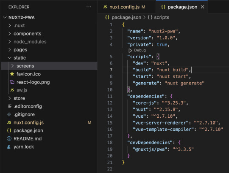This screenshot has height=173, width=229.
Task: Click the nuxt.config.js JS icon in explorer
Action: tap(9, 122)
